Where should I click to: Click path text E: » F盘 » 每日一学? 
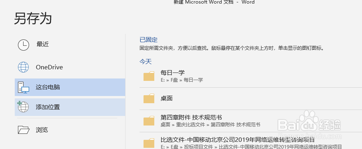(x=182, y=80)
